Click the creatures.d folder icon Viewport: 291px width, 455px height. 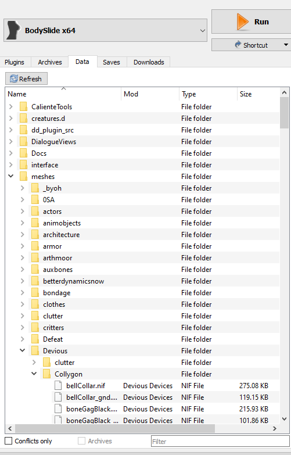23,119
